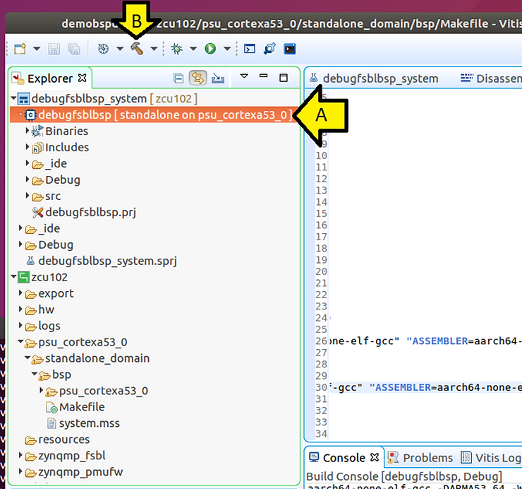This screenshot has height=489, width=522.
Task: Select debugfsblbsp.prj file in Explorer
Action: coord(90,212)
